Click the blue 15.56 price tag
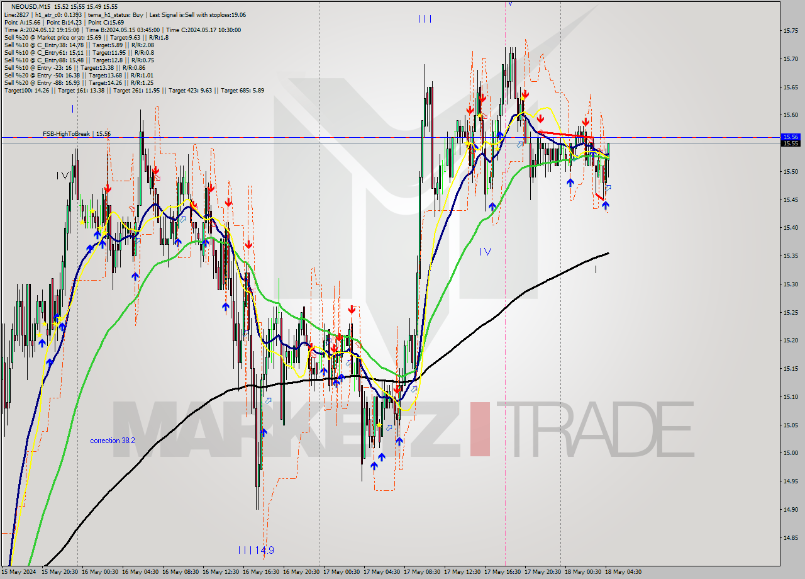The width and height of the screenshot is (805, 579). pos(790,137)
